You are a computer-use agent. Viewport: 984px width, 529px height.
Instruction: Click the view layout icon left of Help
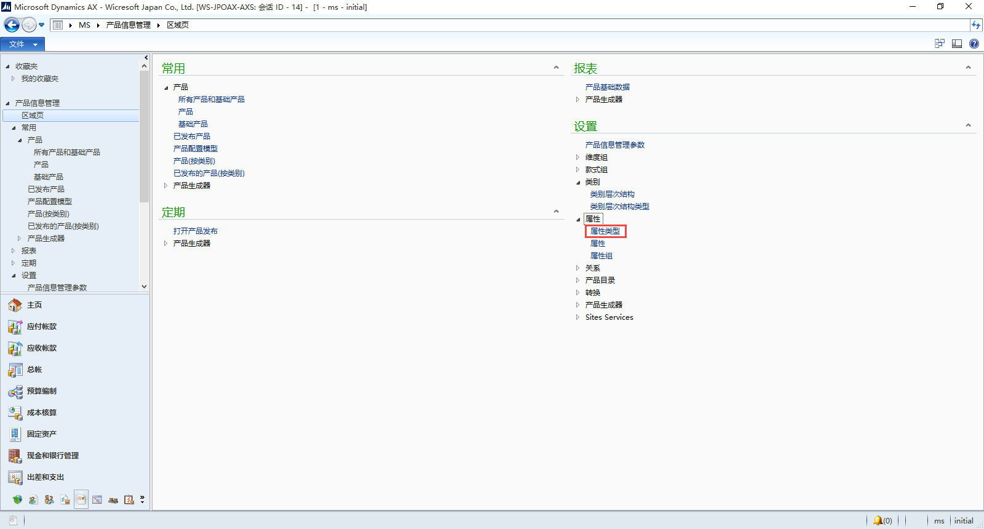point(957,44)
